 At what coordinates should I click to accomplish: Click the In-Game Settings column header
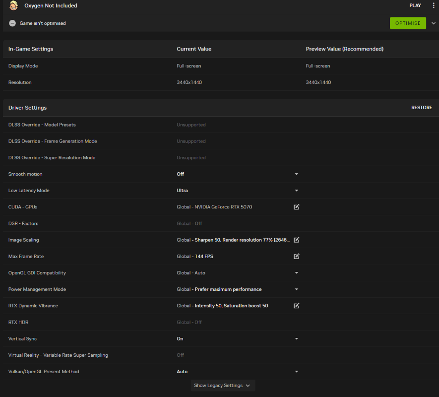(31, 49)
